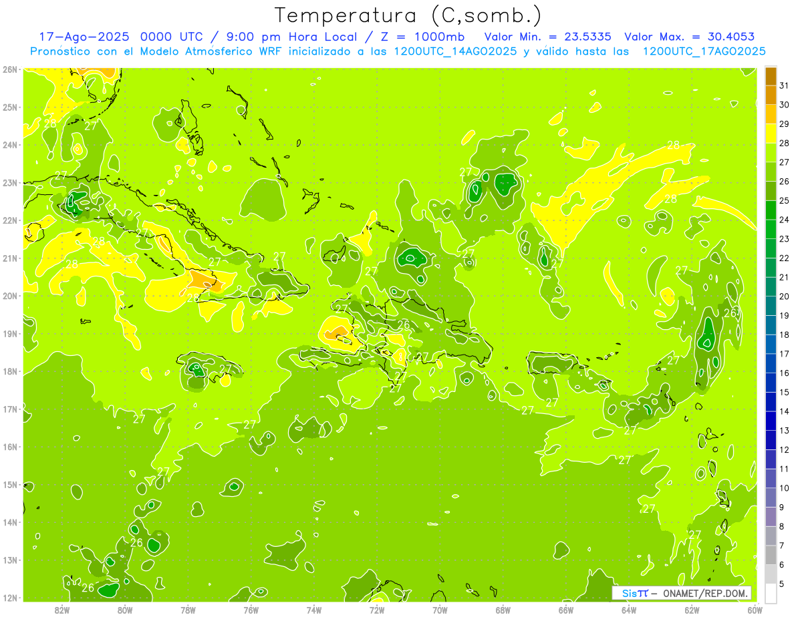Click the value 21 in the color scale

pos(785,278)
